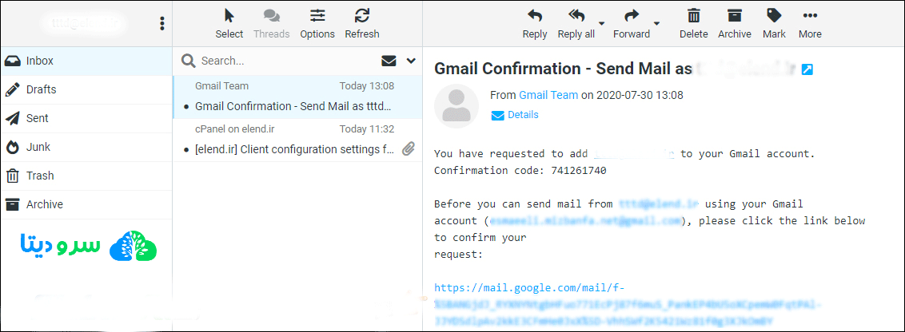Show message header Details
The image size is (905, 332).
[x=523, y=115]
